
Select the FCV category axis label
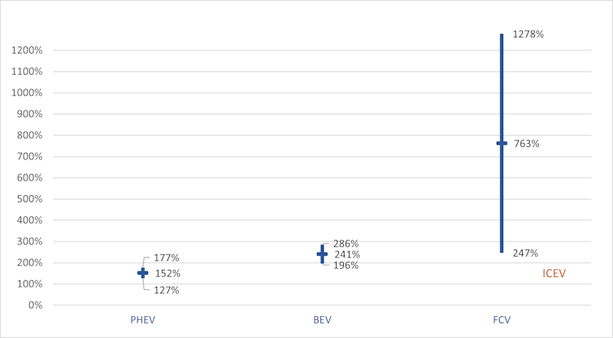[502, 320]
